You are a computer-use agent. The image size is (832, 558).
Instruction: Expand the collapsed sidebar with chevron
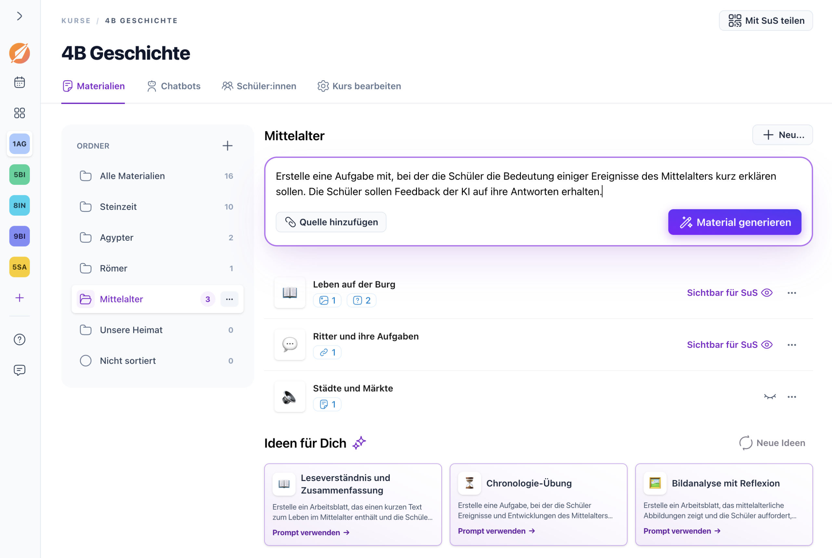tap(19, 16)
